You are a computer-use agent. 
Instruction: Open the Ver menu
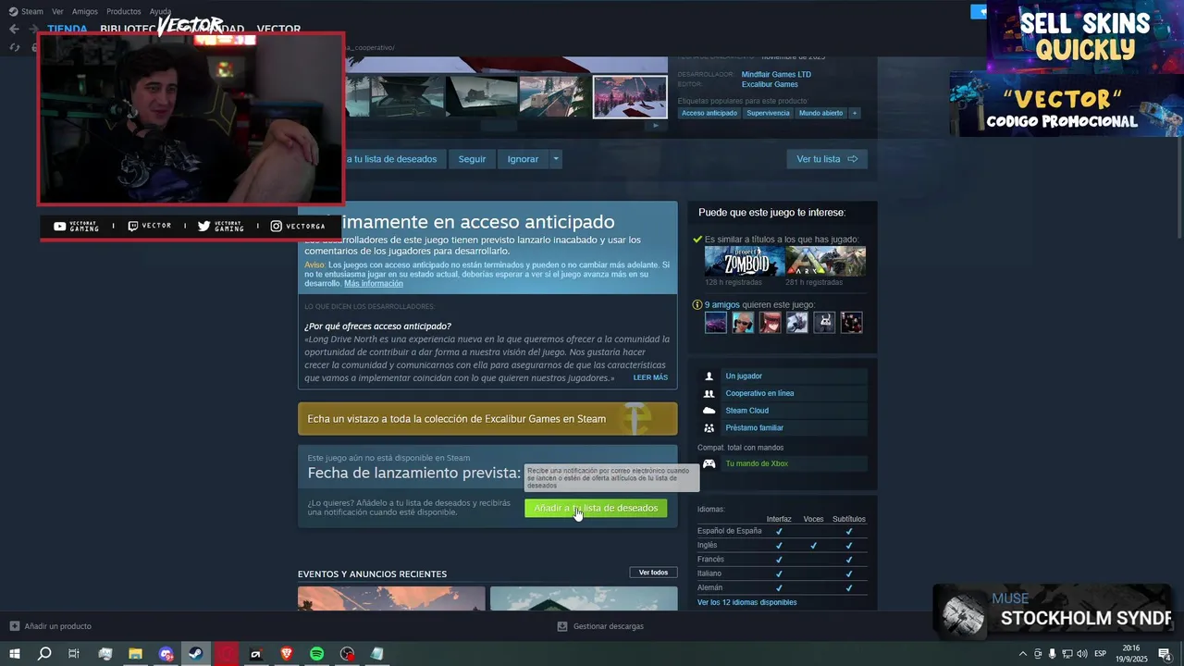click(x=57, y=11)
